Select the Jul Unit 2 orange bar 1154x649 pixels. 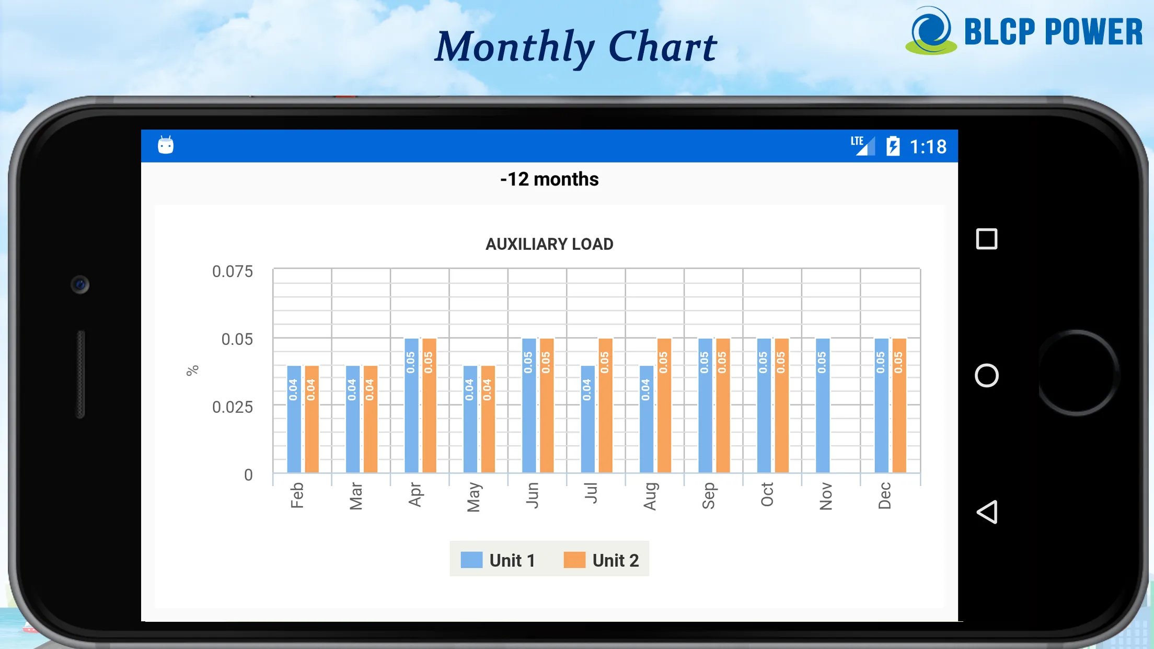[x=606, y=405]
